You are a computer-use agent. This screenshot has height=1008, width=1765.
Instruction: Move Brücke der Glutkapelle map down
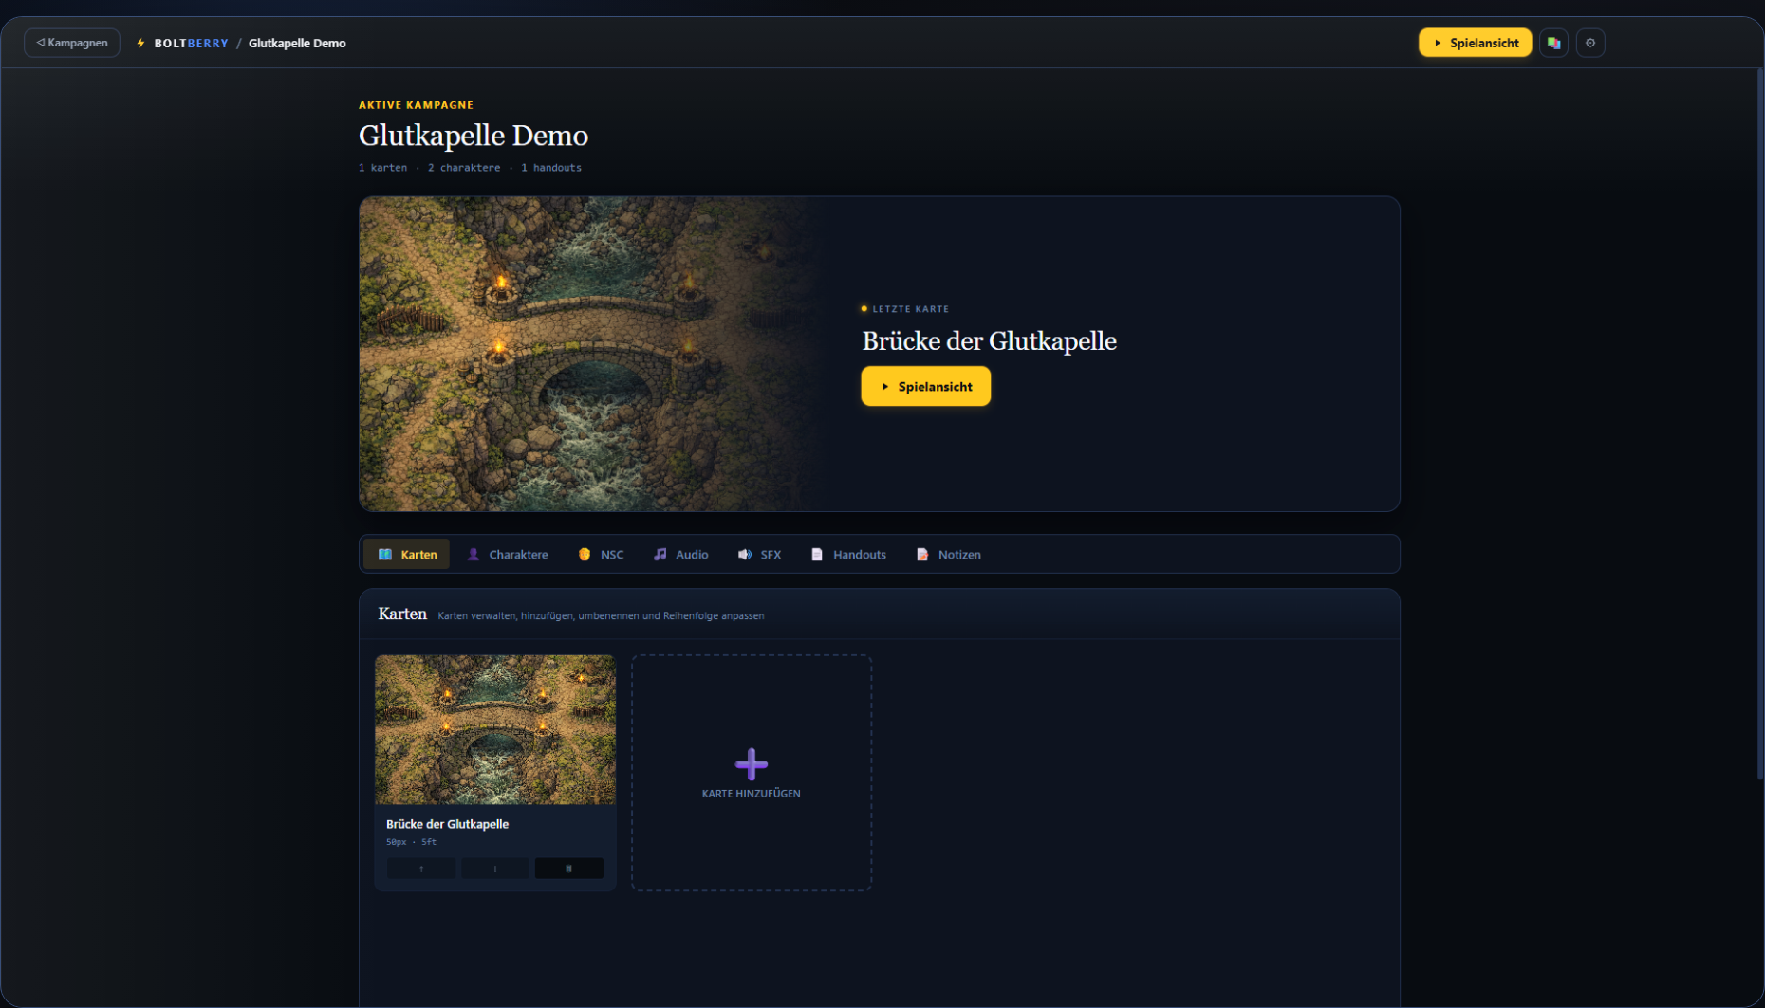coord(495,868)
